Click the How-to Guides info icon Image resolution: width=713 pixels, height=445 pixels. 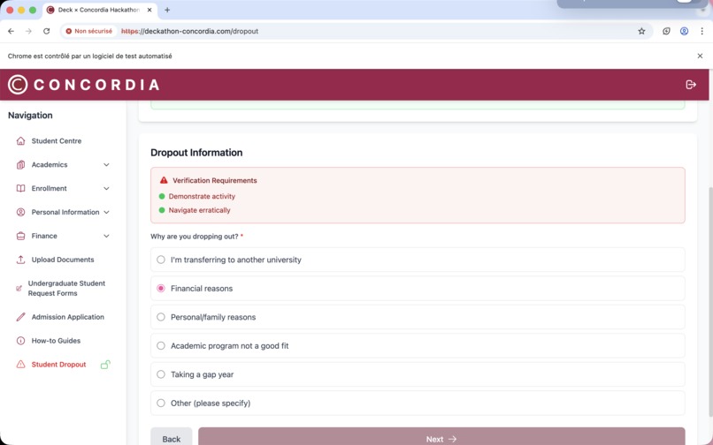(20, 341)
